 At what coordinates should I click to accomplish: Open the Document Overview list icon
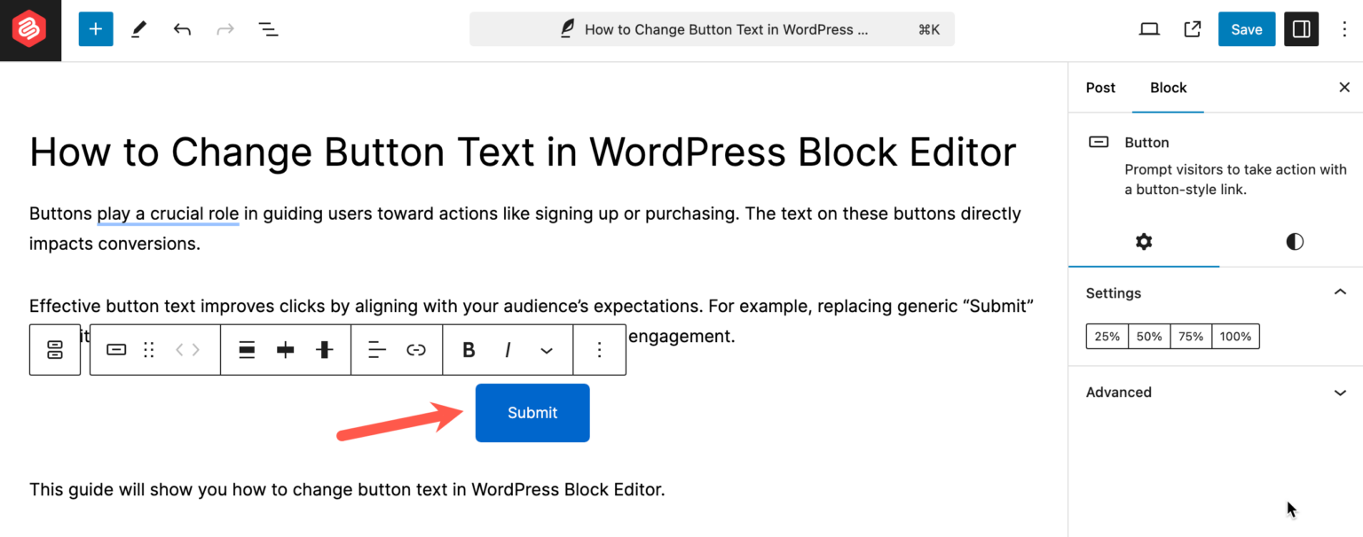coord(268,28)
